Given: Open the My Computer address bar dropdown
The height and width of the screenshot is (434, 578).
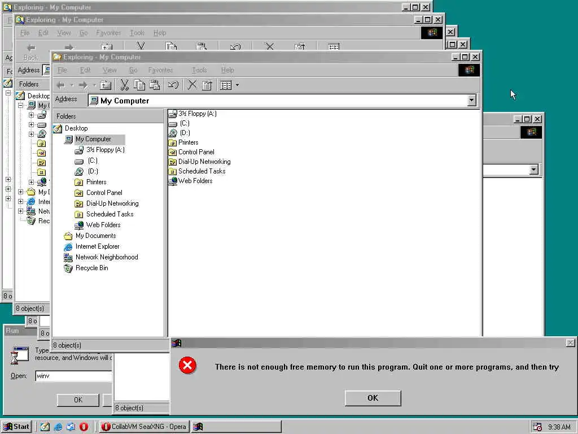Looking at the screenshot, I should 471,101.
